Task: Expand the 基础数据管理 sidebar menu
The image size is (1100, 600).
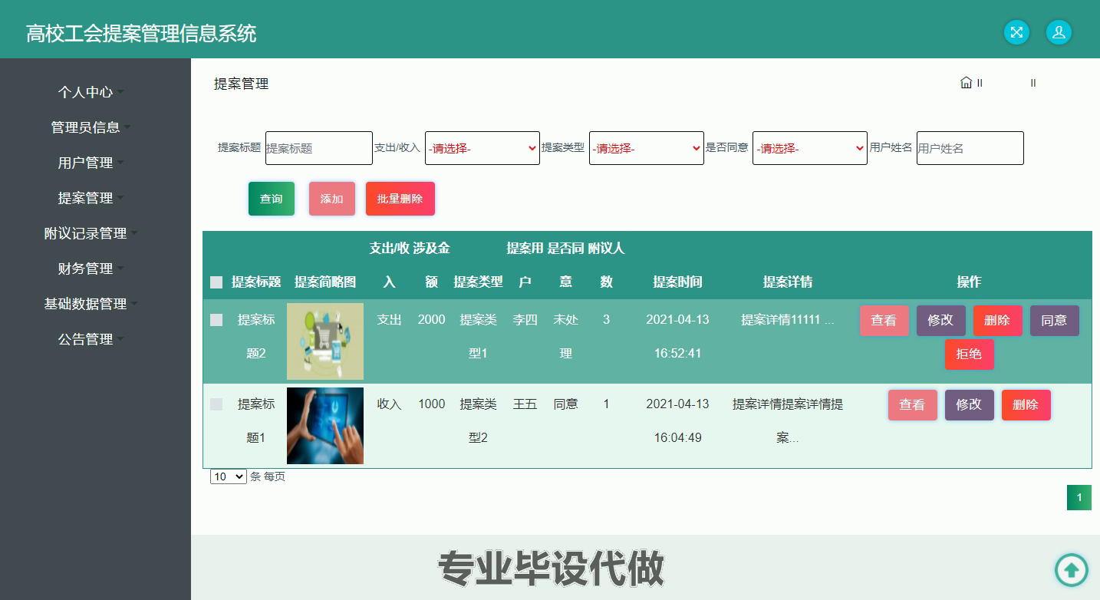Action: tap(91, 304)
